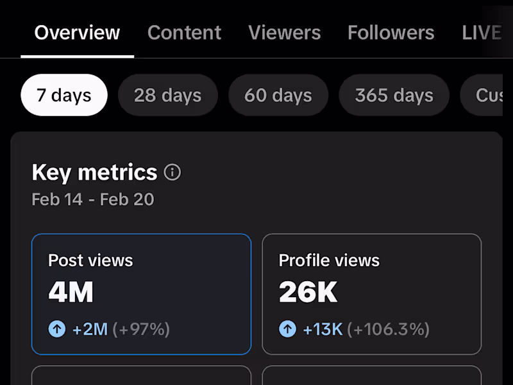Viewport: 513px width, 385px height.
Task: Choose the 365 days filter
Action: [x=394, y=96]
